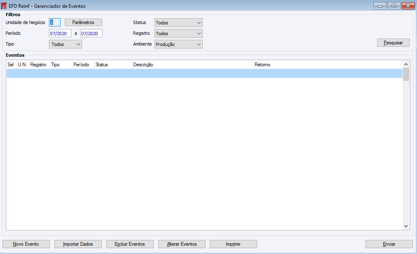The width and height of the screenshot is (417, 254).
Task: Send events with the Enviar button
Action: [389, 244]
